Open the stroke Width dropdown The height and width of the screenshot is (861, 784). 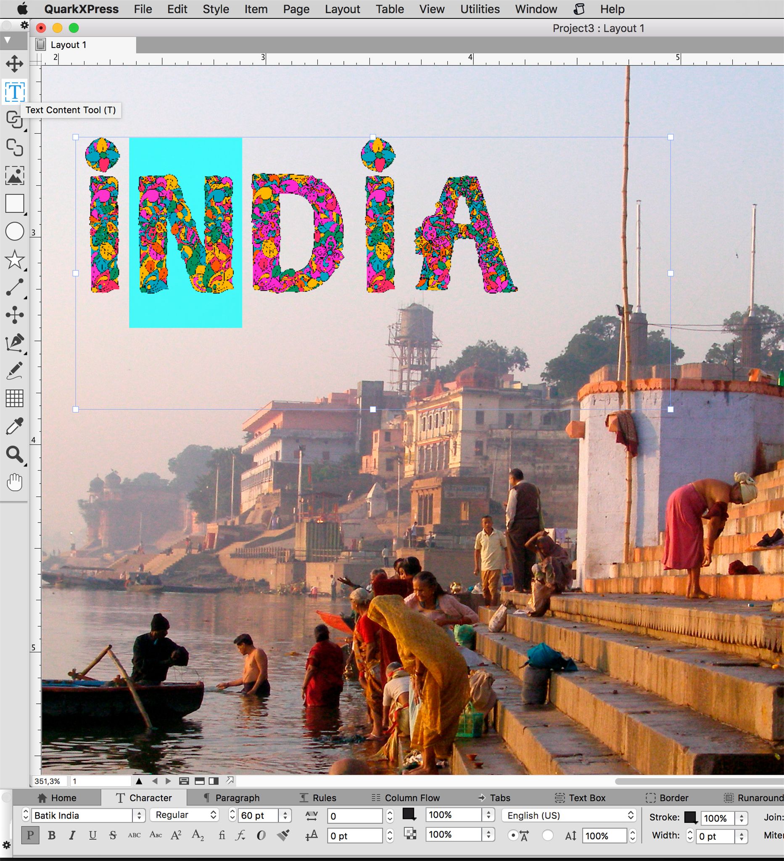742,836
